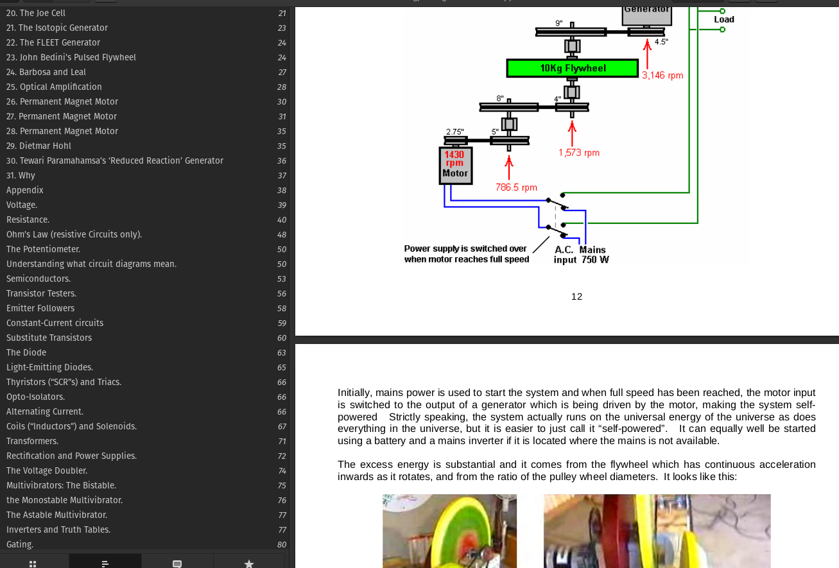This screenshot has height=568, width=839.
Task: Open 'The Astable Multivibrator.' entry
Action: [56, 515]
